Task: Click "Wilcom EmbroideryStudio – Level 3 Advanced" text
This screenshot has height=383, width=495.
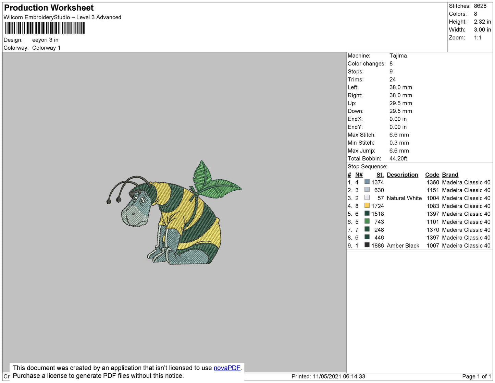Action: pos(62,17)
